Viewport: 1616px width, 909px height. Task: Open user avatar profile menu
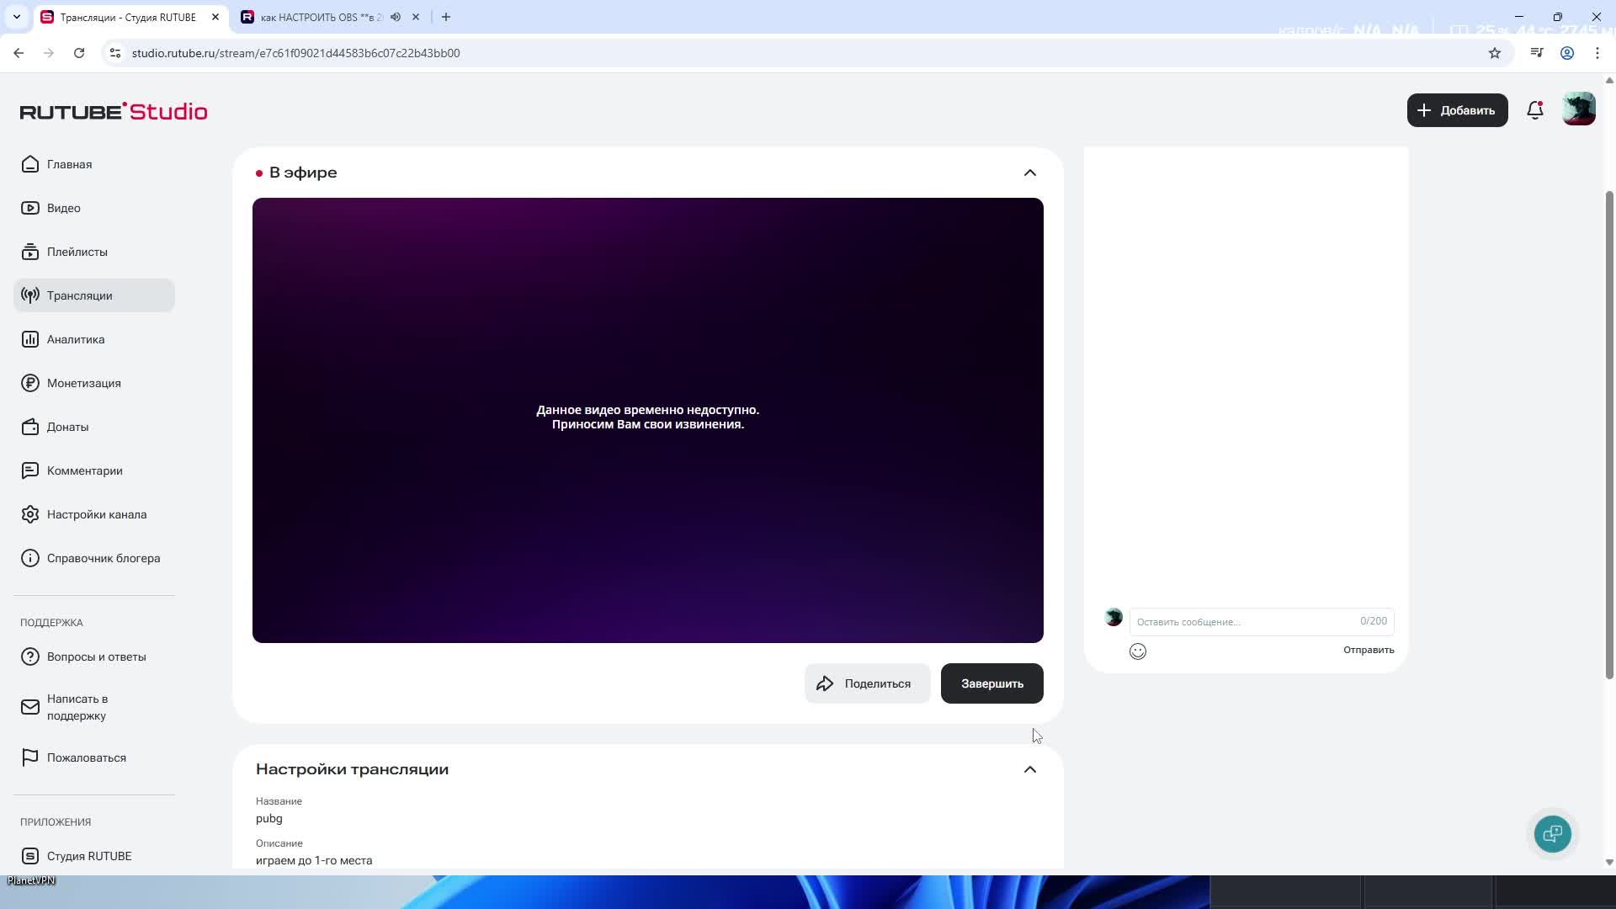pyautogui.click(x=1578, y=110)
